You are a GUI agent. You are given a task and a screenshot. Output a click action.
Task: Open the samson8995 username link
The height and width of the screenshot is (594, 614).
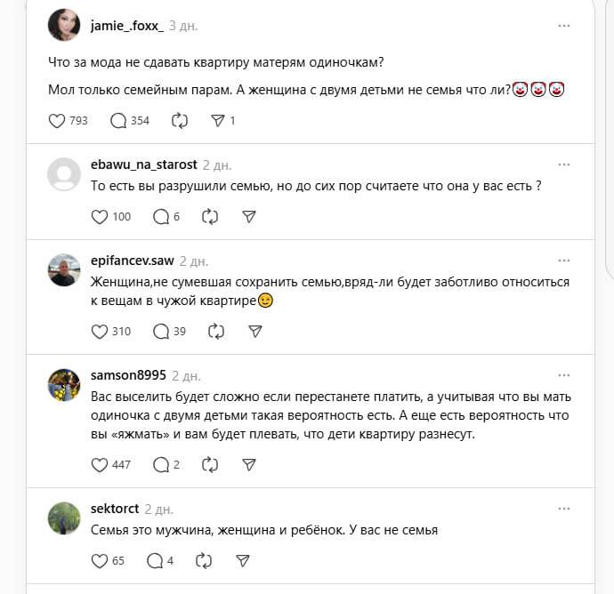point(128,375)
